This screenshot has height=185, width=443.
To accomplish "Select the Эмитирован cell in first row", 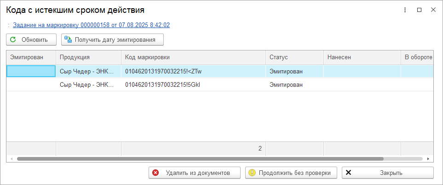I will pos(31,71).
